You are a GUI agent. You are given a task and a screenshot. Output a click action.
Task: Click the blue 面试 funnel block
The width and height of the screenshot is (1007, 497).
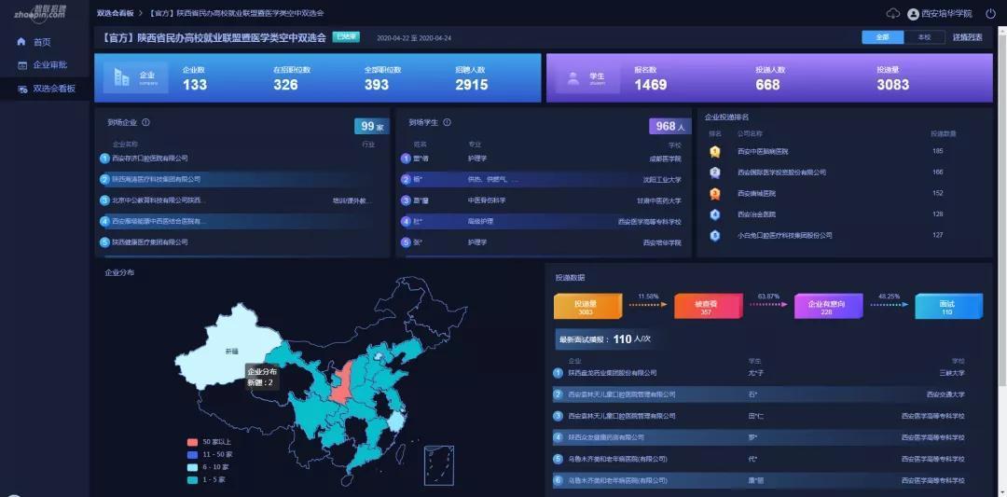[947, 307]
